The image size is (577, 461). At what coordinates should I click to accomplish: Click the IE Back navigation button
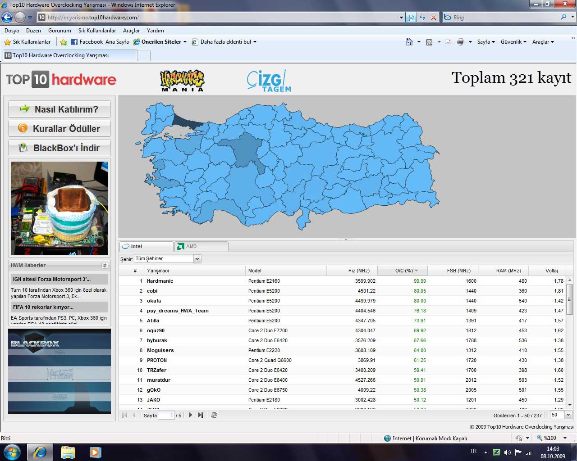point(7,17)
